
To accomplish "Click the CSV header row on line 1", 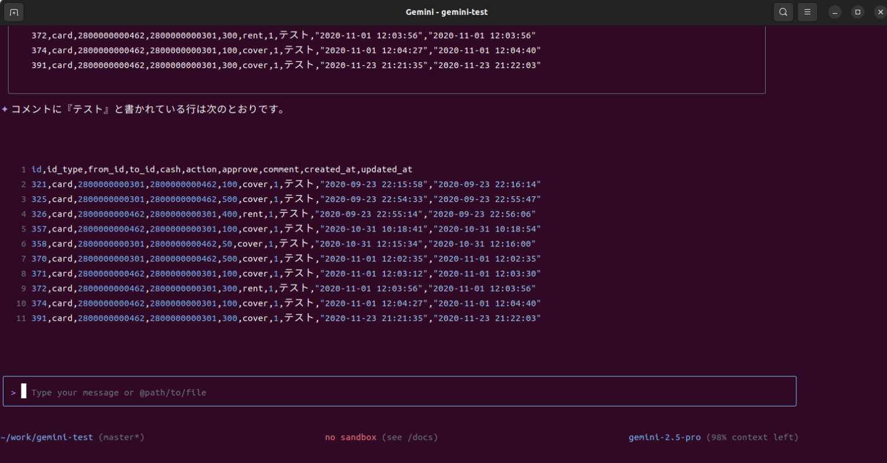I will tap(222, 169).
